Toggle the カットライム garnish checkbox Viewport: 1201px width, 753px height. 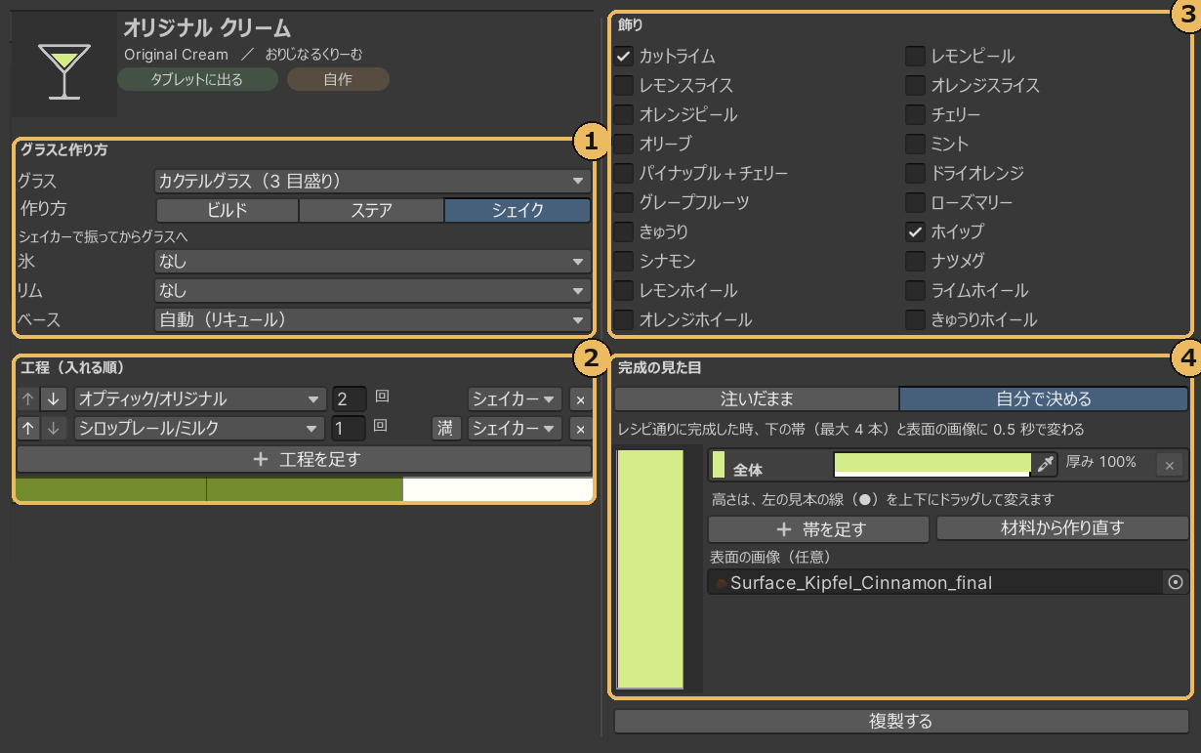(x=623, y=56)
